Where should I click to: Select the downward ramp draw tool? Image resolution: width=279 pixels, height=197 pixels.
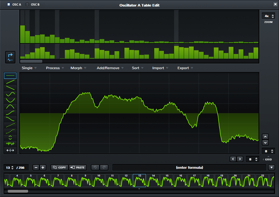[10, 88]
